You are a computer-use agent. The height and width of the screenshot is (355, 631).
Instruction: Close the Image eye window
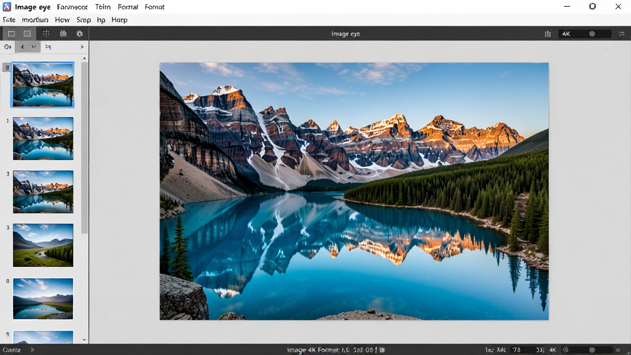[618, 6]
